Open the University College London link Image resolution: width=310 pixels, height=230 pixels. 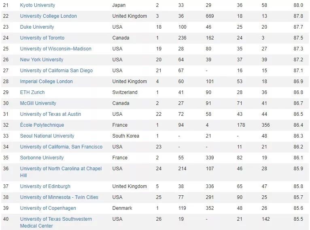tap(49, 16)
